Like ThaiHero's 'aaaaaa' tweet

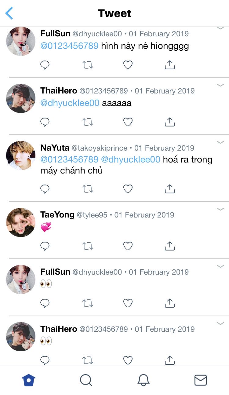(128, 122)
